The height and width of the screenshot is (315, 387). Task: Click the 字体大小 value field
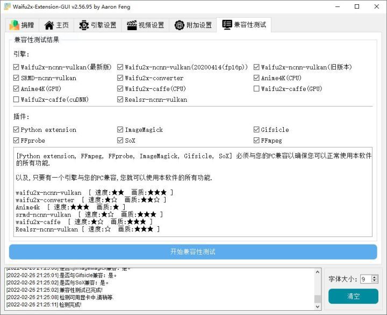[x=366, y=279]
